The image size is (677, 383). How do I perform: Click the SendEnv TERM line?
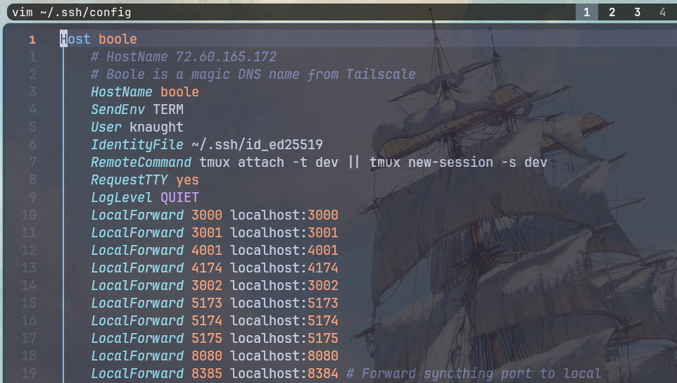[x=137, y=109]
